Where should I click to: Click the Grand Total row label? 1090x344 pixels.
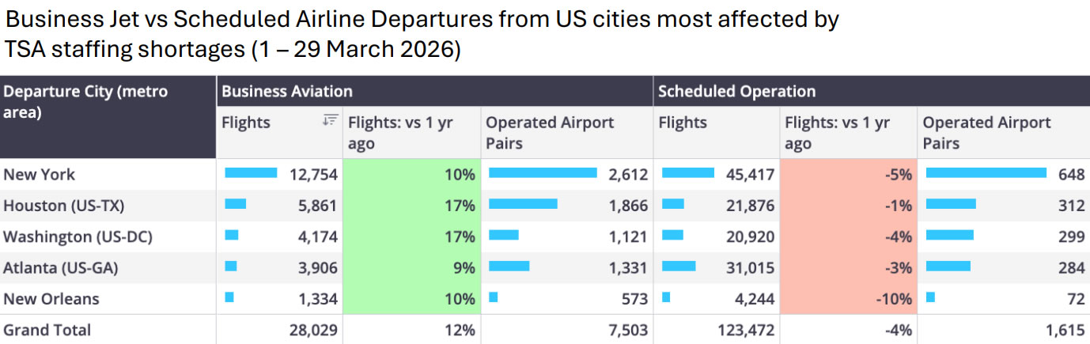[x=47, y=330]
